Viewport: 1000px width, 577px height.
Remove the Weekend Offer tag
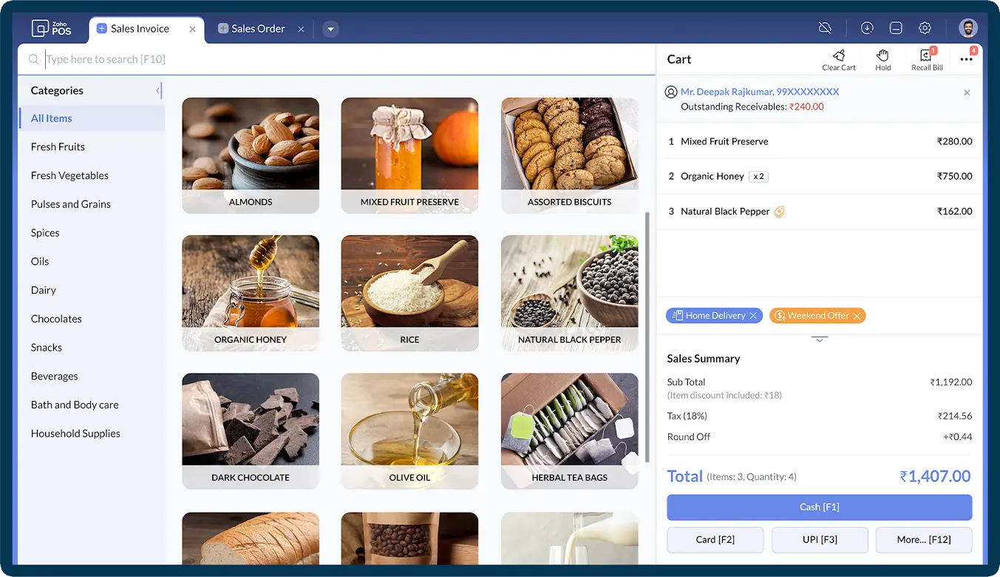pyautogui.click(x=857, y=316)
